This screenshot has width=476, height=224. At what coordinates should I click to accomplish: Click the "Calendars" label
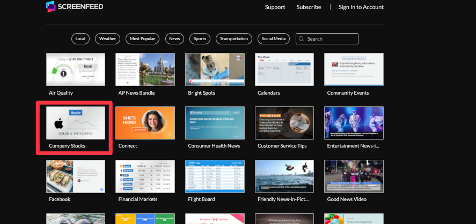[x=269, y=93]
